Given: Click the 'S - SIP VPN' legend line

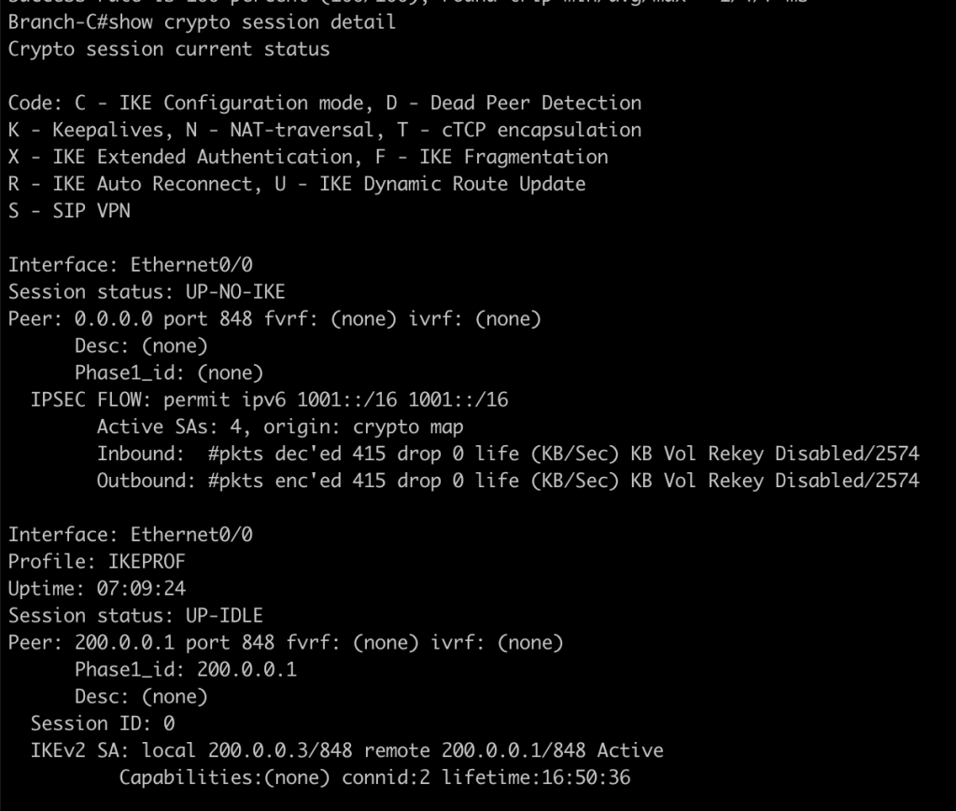Looking at the screenshot, I should point(69,211).
